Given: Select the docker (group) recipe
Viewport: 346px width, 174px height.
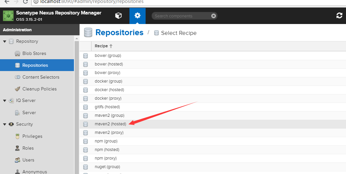Looking at the screenshot, I should [x=213, y=81].
